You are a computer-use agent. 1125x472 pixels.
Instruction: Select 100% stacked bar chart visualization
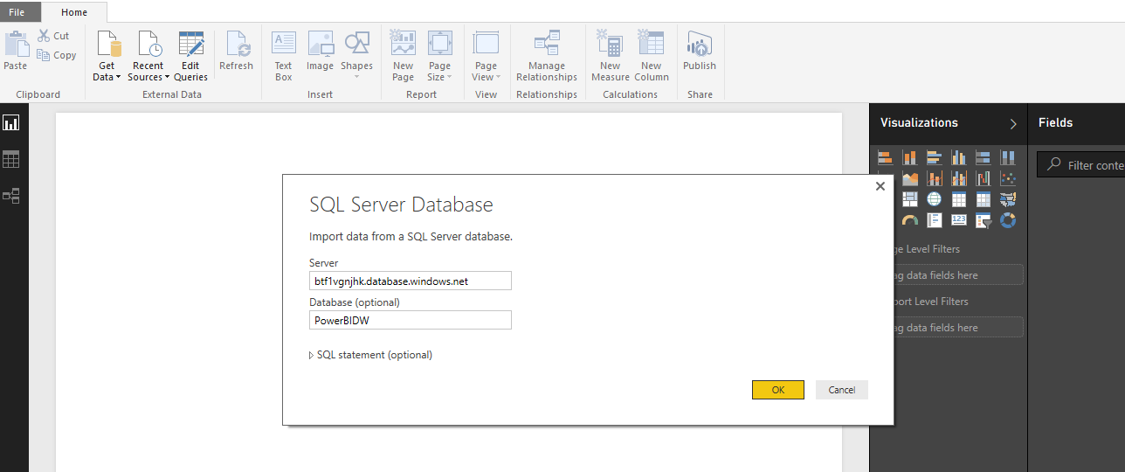point(984,157)
